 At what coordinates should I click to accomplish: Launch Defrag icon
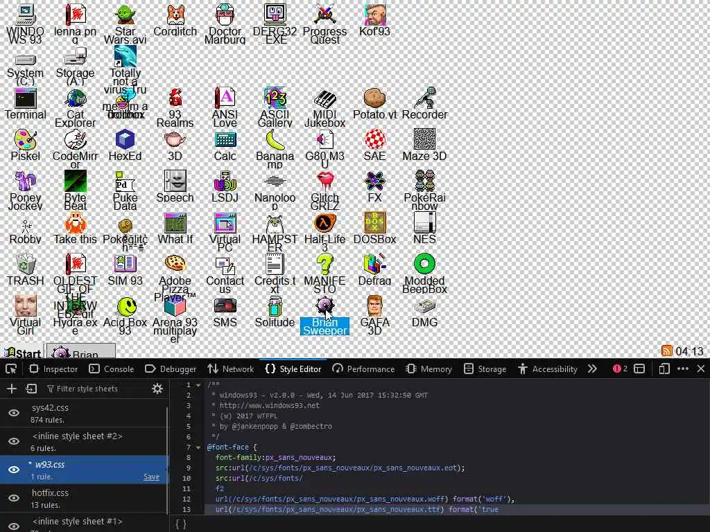coord(374,271)
